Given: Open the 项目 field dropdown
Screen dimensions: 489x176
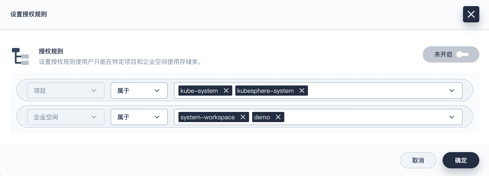Looking at the screenshot, I should pos(66,91).
